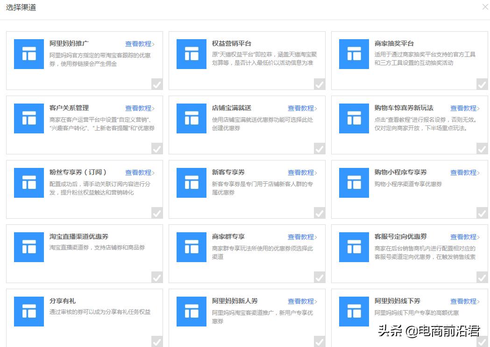Open 查看教程 for 客服号定向优惠券
Image resolution: width=490 pixels, height=347 pixels.
pyautogui.click(x=464, y=236)
